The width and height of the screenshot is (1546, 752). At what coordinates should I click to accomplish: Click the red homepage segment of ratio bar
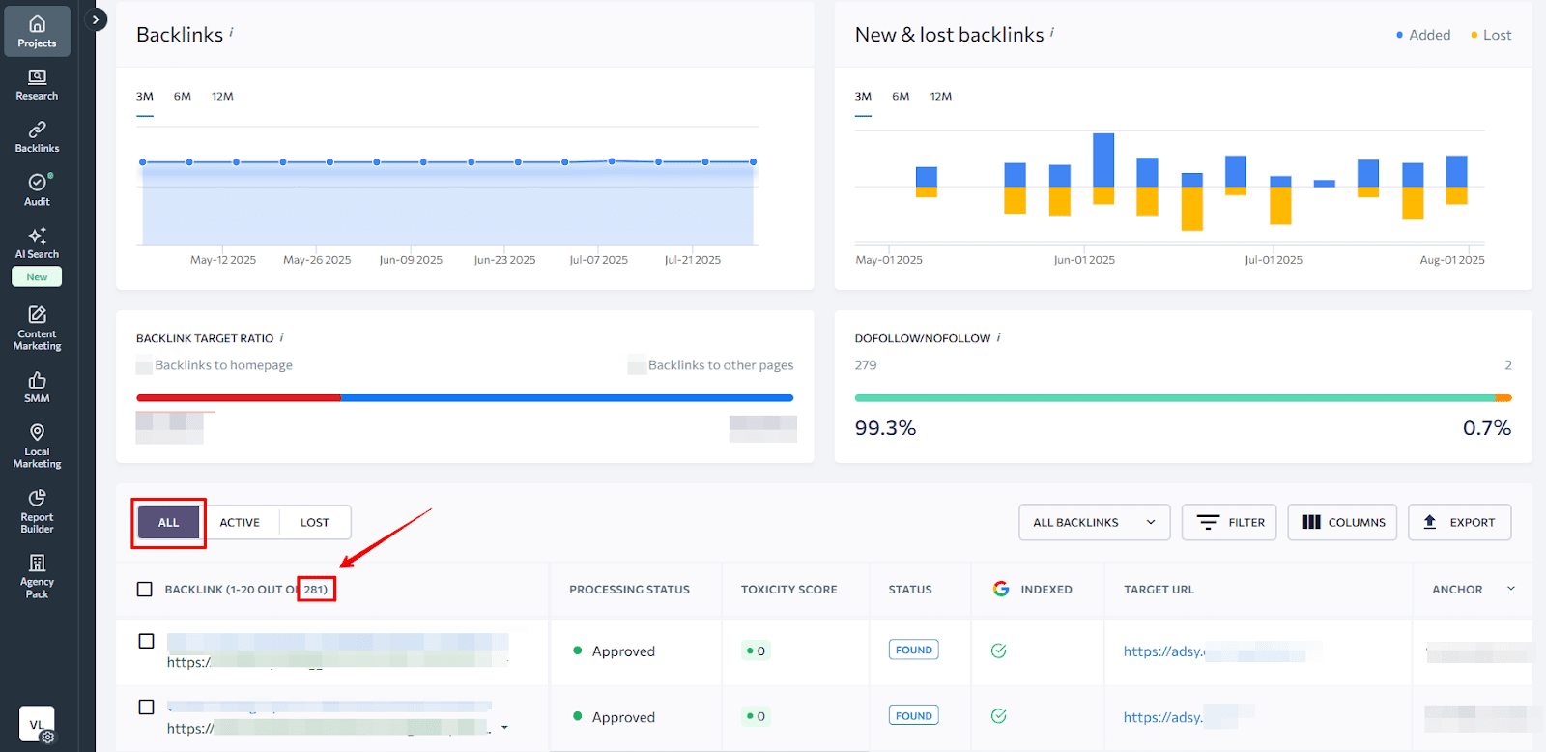point(239,398)
